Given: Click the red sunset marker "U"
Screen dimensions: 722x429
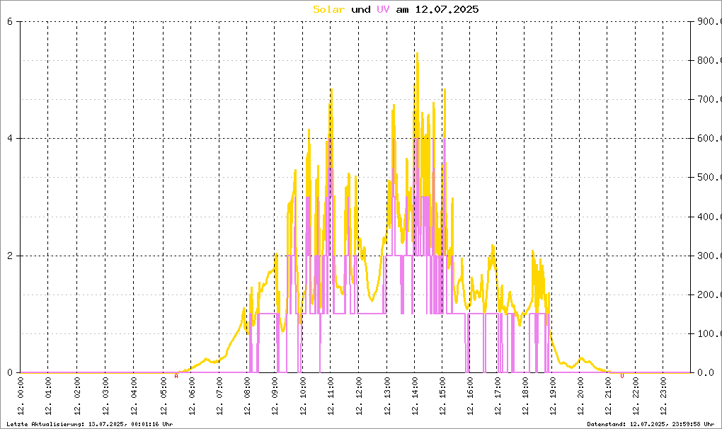Looking at the screenshot, I should [x=622, y=376].
